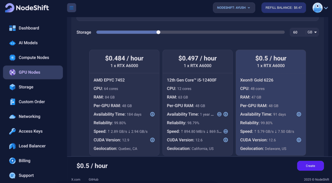
Task: Click the Quebec, CA geolocation value
Action: coord(128,149)
